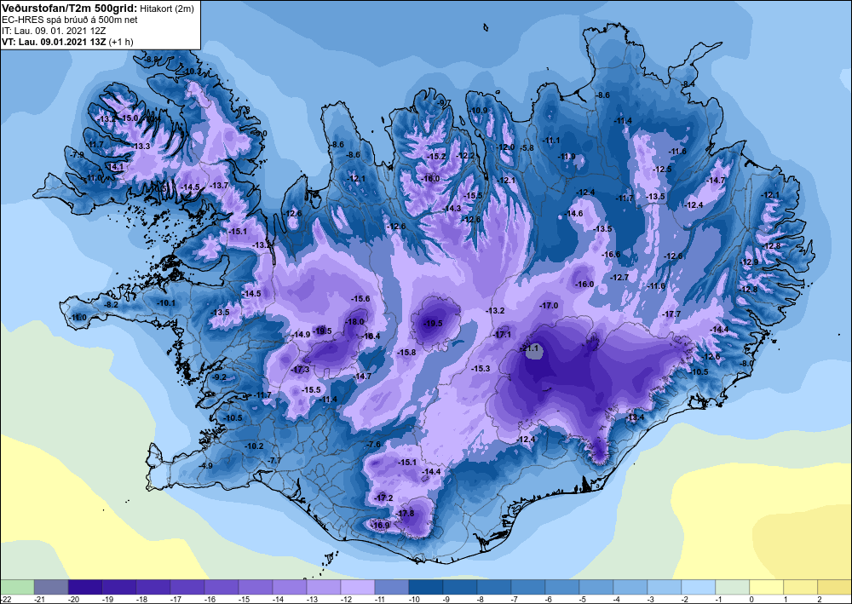Select the pale yellow swatch between 0 and 1
The image size is (852, 604).
tap(766, 587)
